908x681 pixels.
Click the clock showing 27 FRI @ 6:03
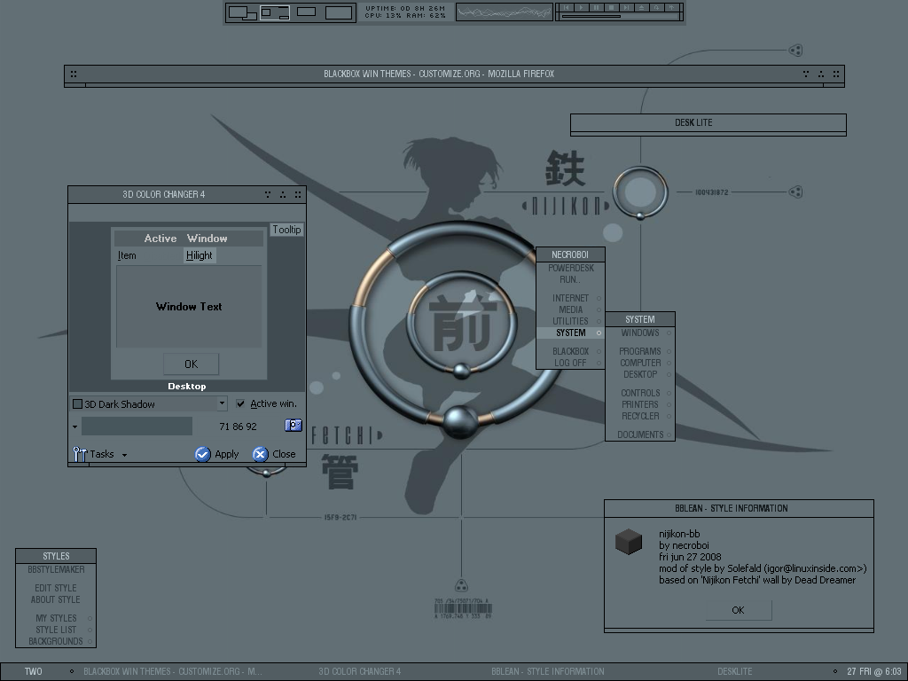[x=873, y=672]
